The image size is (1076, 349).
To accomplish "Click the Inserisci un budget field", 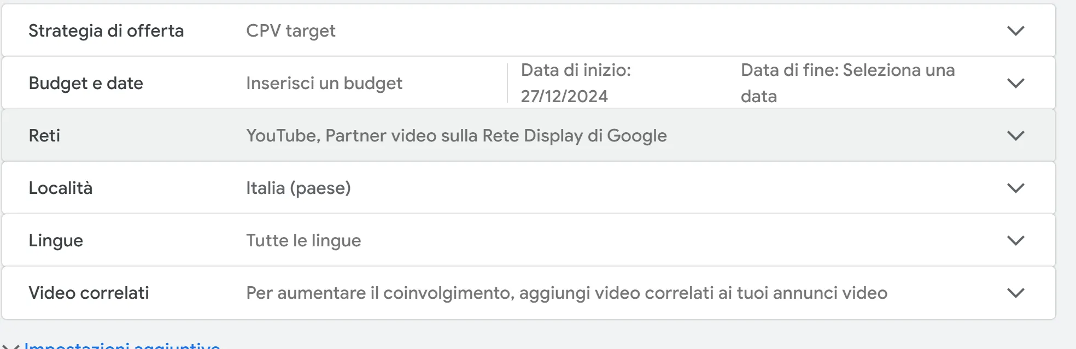I will click(x=324, y=82).
